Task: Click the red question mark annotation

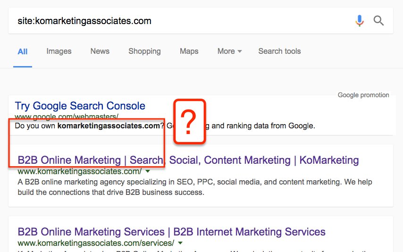Action: [x=190, y=121]
